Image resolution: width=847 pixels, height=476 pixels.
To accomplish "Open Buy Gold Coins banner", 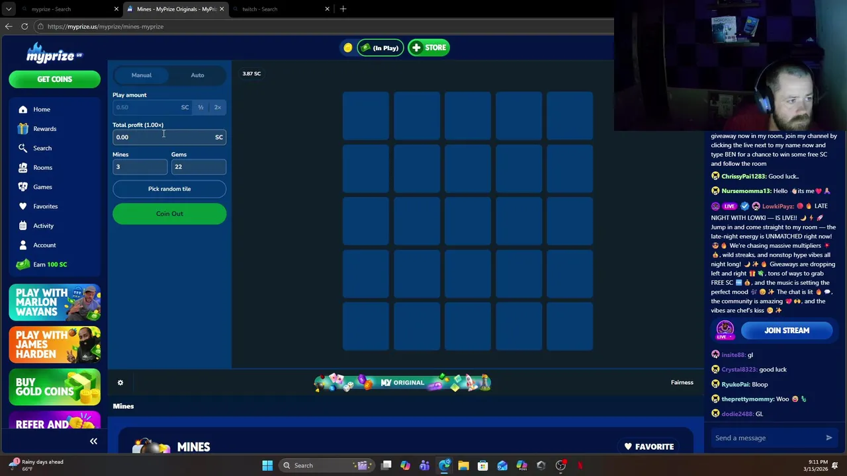I will point(54,387).
